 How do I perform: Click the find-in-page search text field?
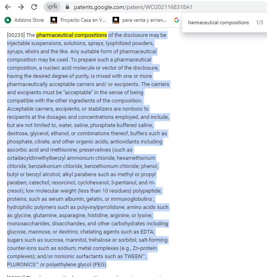[x=218, y=23]
